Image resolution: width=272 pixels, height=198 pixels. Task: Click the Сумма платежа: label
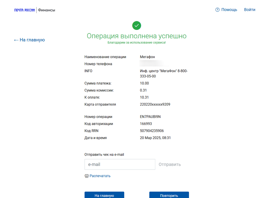tap(98, 83)
